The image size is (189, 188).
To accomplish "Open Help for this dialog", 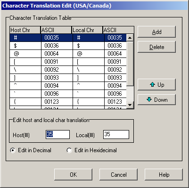I will click(164, 174).
